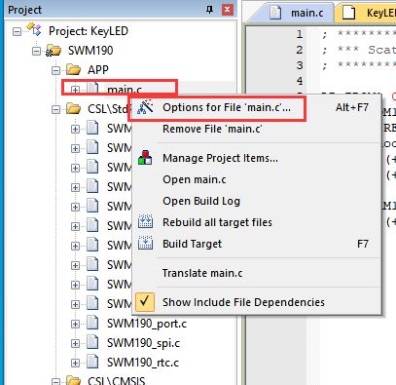Pin the Project panel with pushpin icon
396x385 pixels.
point(210,10)
